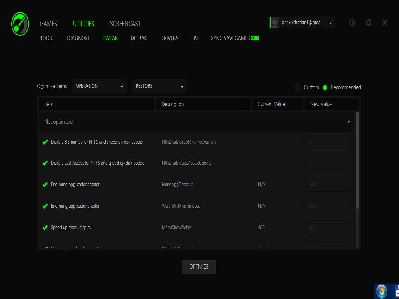Click the 'Optimize Items' label

(x=52, y=86)
